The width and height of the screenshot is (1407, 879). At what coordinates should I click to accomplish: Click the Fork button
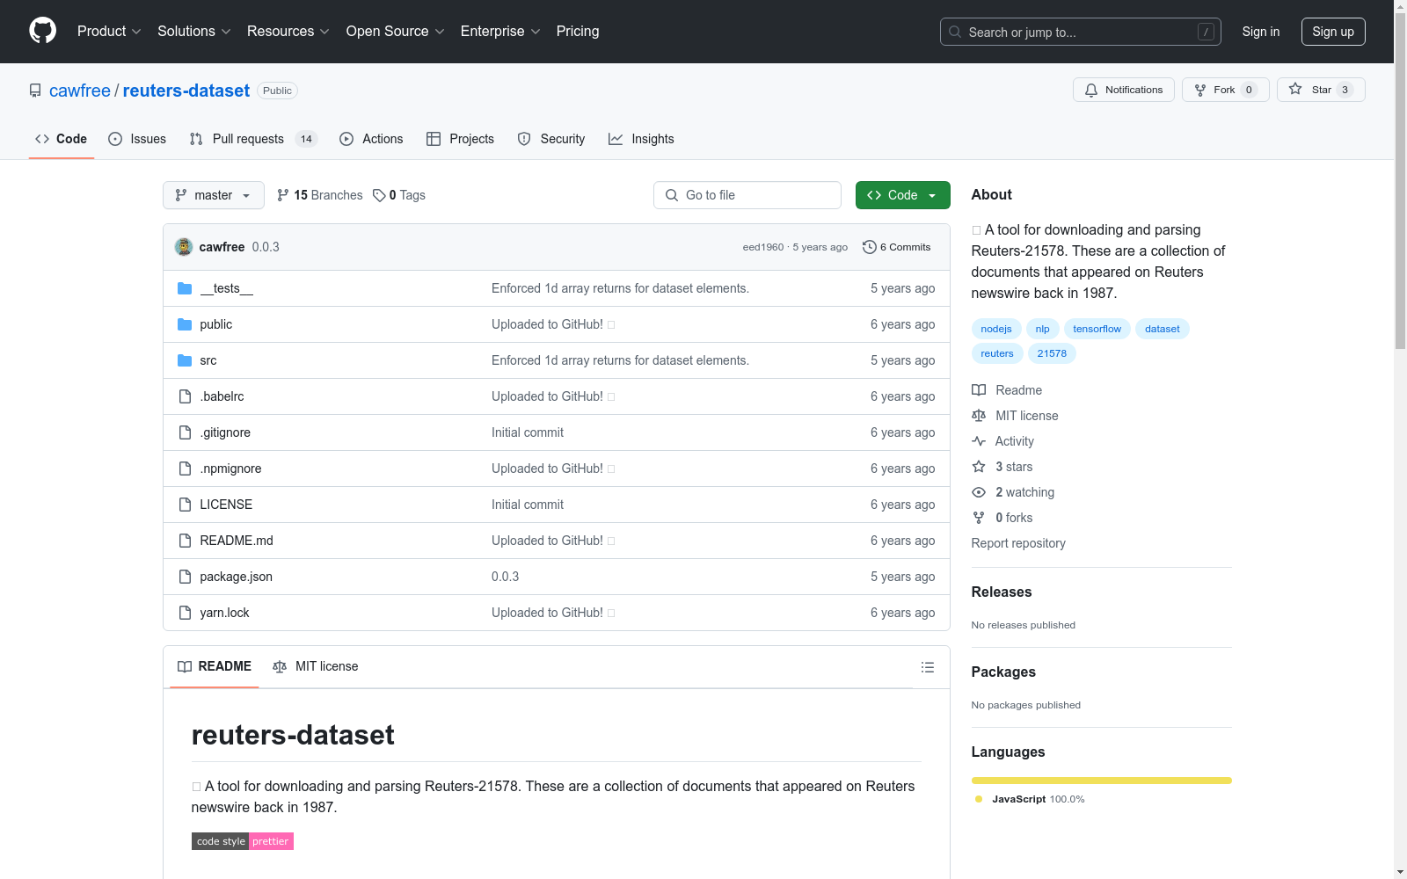[1225, 90]
